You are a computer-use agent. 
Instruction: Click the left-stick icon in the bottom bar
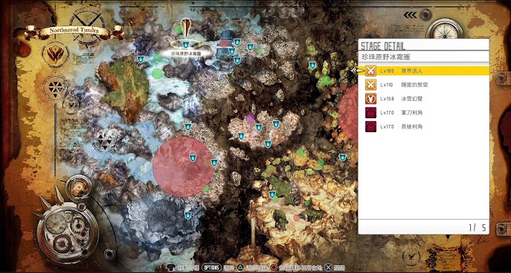pos(172,267)
